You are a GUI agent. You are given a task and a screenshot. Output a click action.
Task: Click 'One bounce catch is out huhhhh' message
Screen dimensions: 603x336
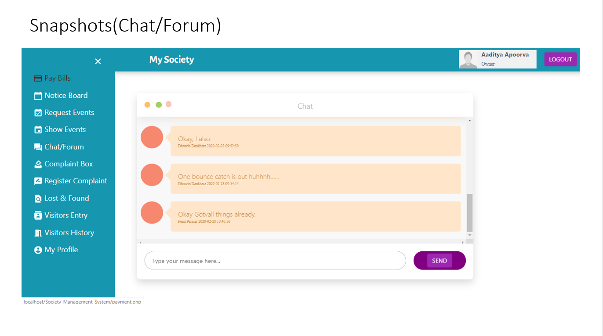tap(229, 177)
